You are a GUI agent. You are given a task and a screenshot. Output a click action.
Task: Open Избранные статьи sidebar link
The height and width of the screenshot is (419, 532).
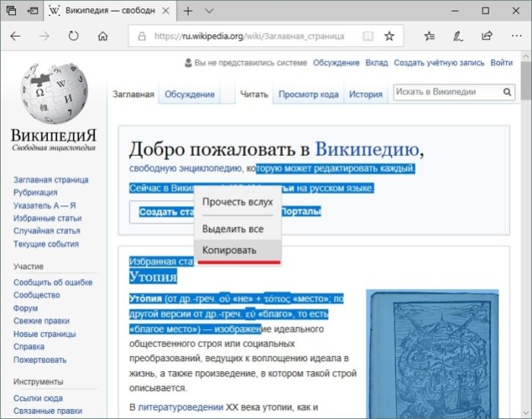coord(47,218)
